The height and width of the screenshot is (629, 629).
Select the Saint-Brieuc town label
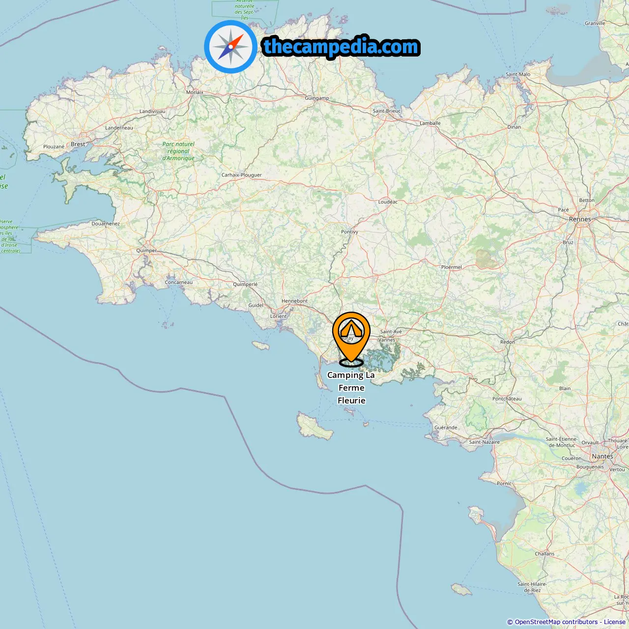(387, 111)
